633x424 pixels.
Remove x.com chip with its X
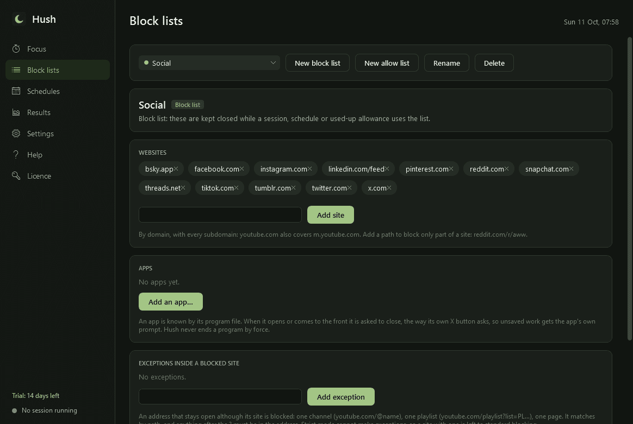point(389,188)
